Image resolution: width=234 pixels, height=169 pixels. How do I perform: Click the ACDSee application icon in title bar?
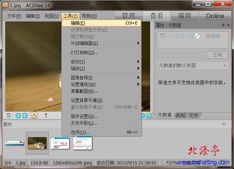point(6,5)
